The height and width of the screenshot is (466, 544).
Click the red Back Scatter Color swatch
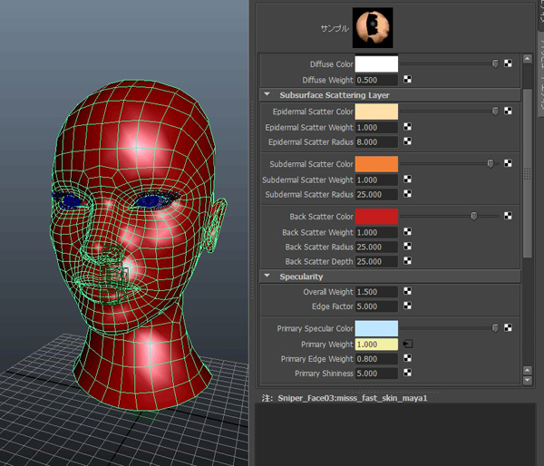pos(376,217)
